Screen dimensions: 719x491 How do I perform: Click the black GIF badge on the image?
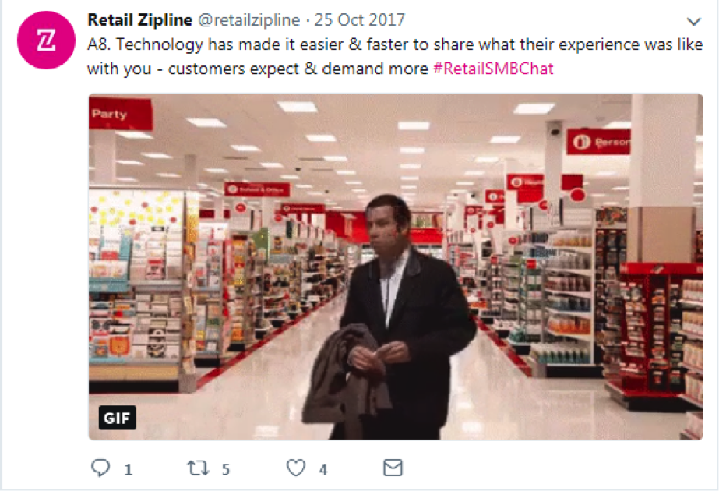click(x=118, y=418)
